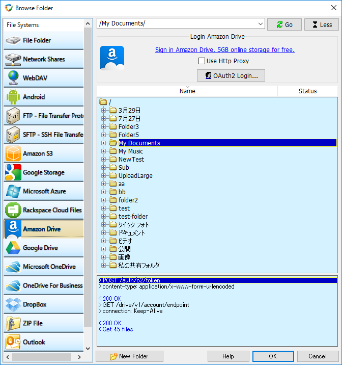Screen dimensions: 342x365
Task: Click the folder icon of UploadLarge
Action: 112,175
